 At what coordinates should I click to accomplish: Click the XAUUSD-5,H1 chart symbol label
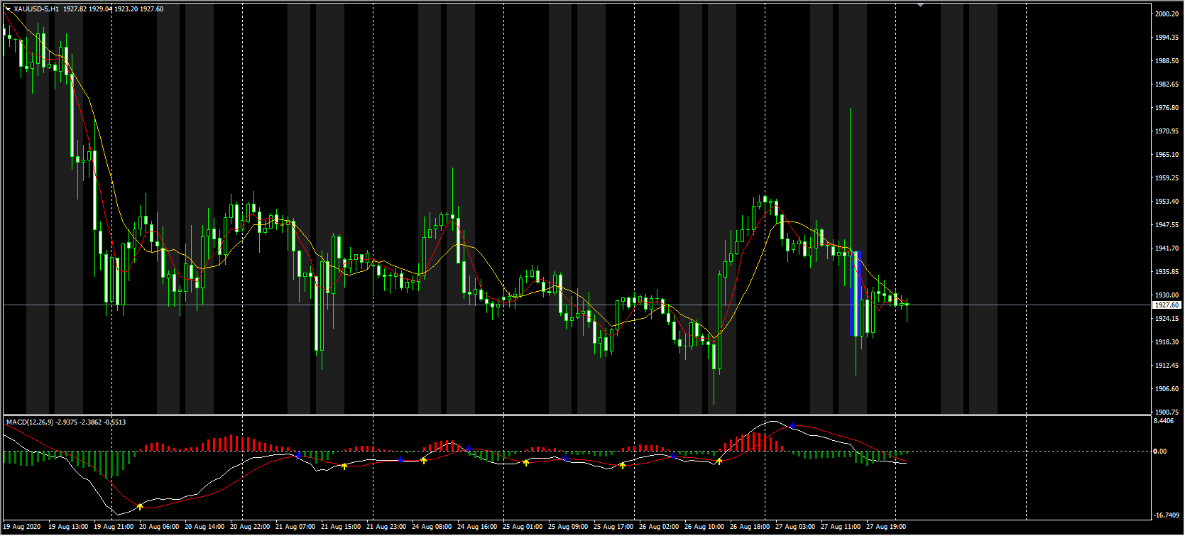pyautogui.click(x=36, y=9)
